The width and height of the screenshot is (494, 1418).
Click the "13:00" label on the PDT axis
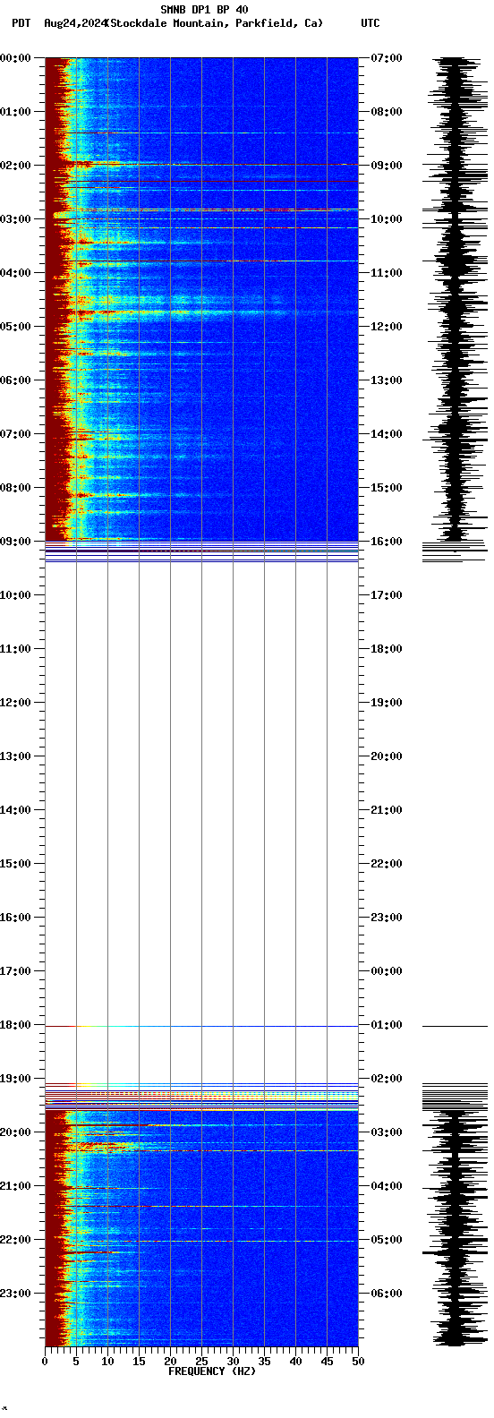pos(15,756)
